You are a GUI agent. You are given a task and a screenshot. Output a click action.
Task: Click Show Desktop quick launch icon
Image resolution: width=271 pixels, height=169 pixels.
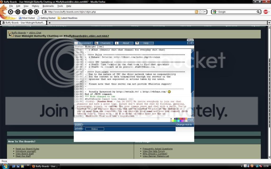coord(14,166)
